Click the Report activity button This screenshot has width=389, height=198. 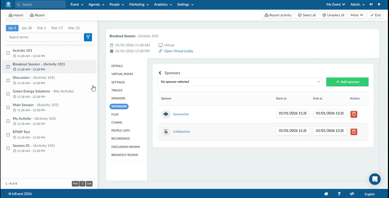(x=278, y=15)
